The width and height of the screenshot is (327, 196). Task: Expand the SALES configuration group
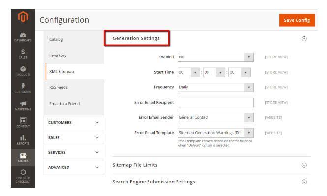(x=74, y=138)
